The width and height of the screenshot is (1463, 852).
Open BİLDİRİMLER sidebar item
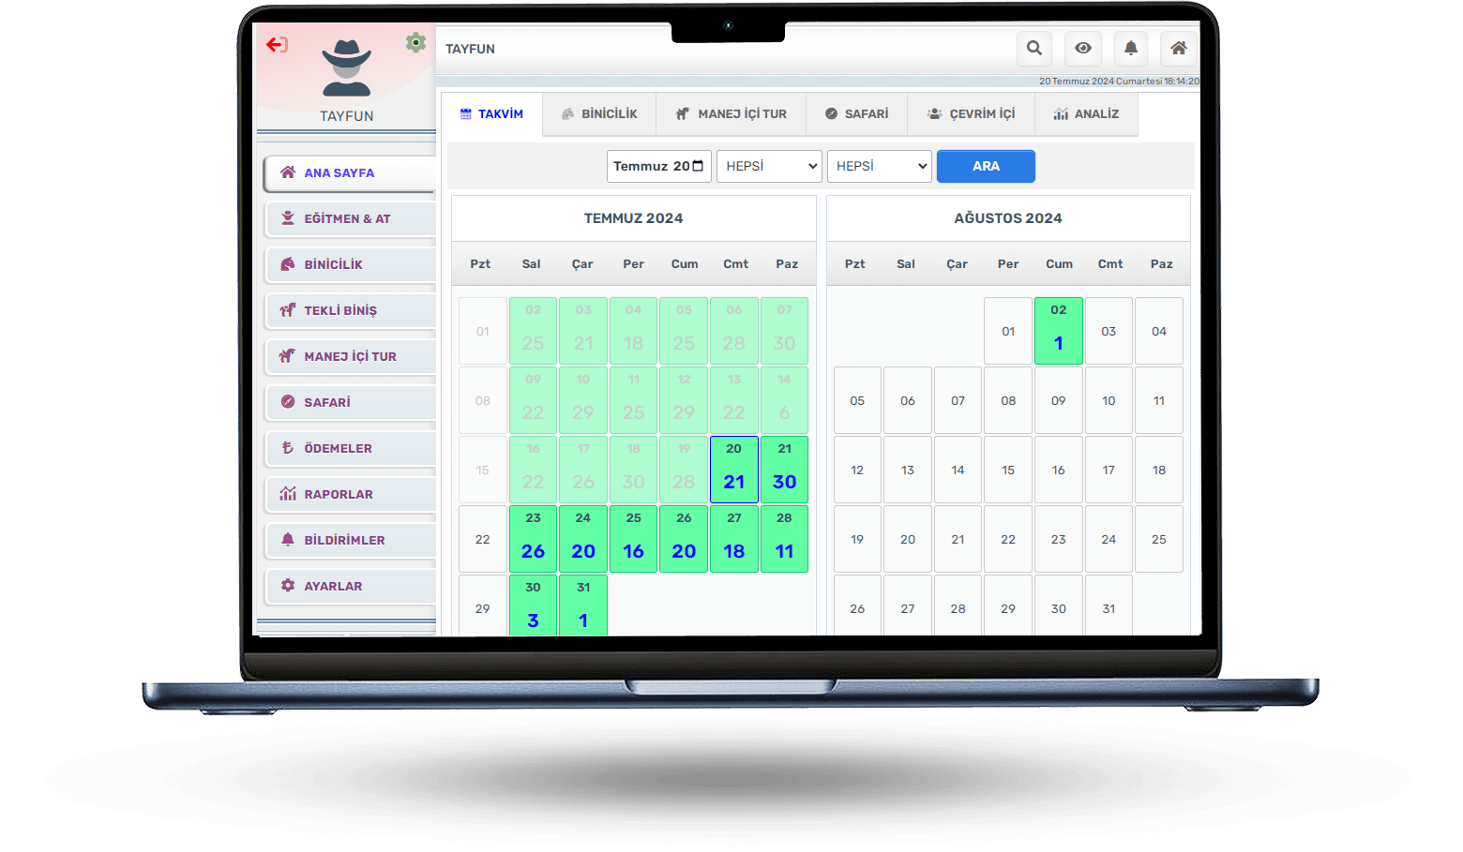point(350,540)
